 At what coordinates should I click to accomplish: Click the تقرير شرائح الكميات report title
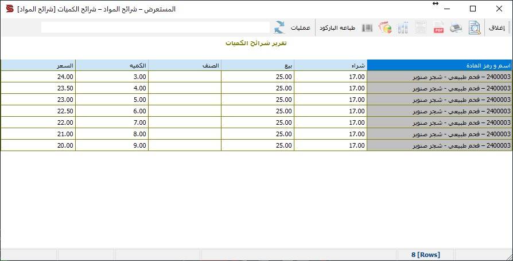point(256,43)
